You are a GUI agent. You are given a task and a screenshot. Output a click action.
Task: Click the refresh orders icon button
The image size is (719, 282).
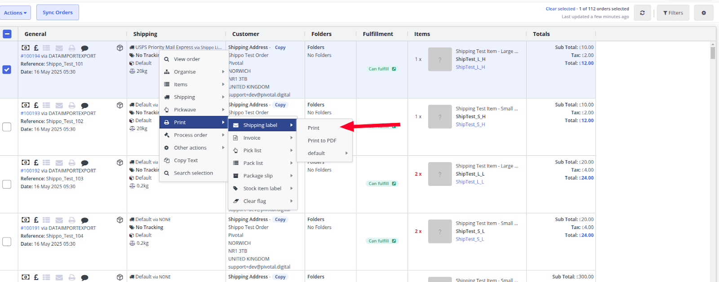click(643, 13)
